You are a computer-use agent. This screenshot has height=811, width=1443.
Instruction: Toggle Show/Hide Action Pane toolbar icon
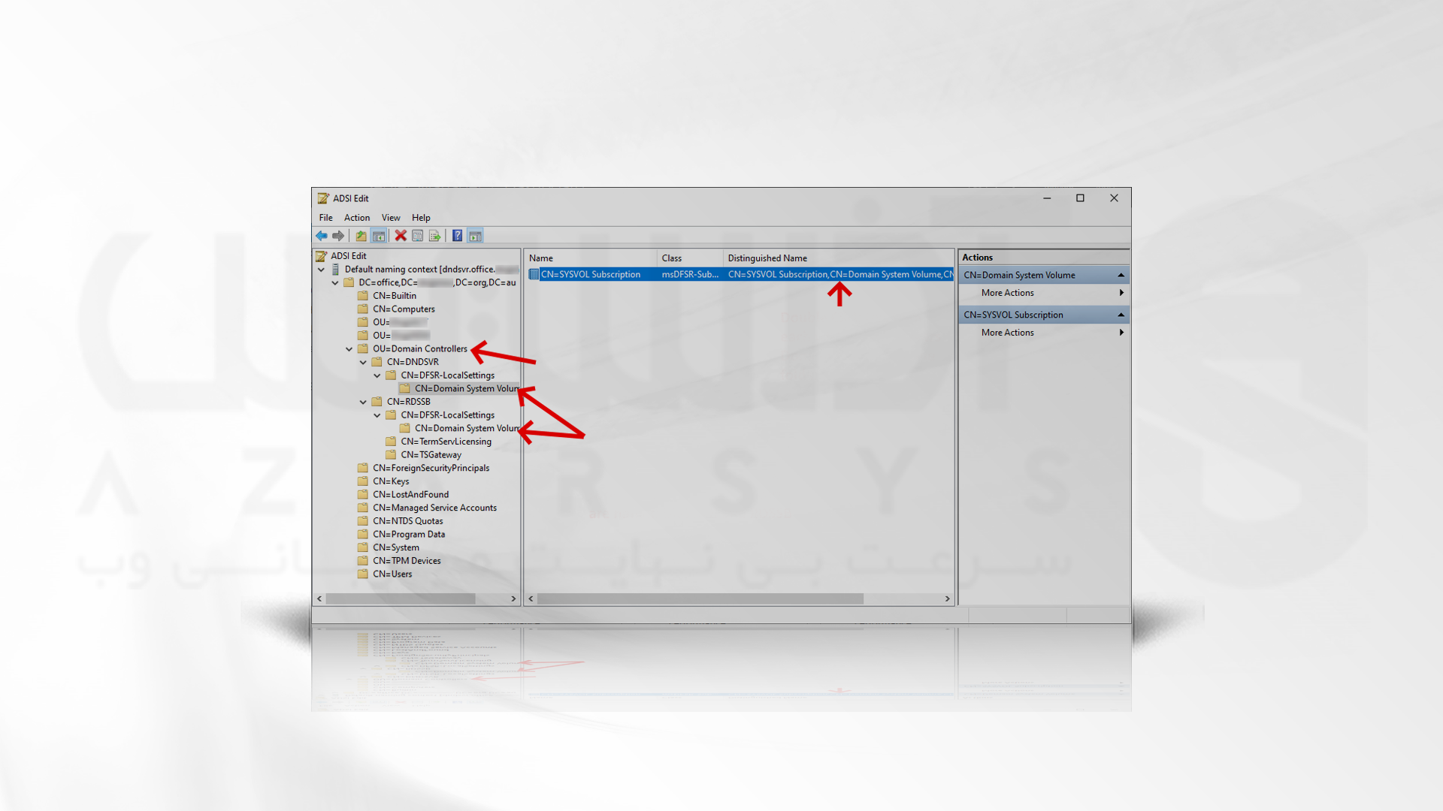[475, 236]
